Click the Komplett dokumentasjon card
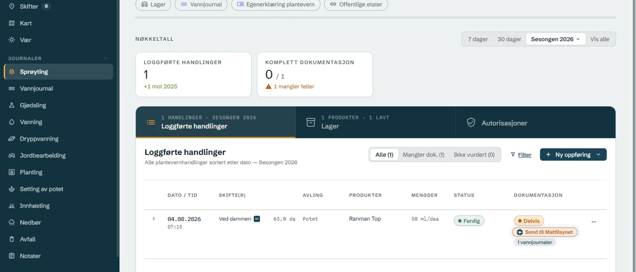This screenshot has width=636, height=272. [315, 74]
